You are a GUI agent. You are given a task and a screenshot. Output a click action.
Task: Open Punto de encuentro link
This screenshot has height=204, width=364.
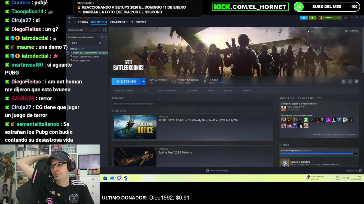pyautogui.click(x=167, y=91)
